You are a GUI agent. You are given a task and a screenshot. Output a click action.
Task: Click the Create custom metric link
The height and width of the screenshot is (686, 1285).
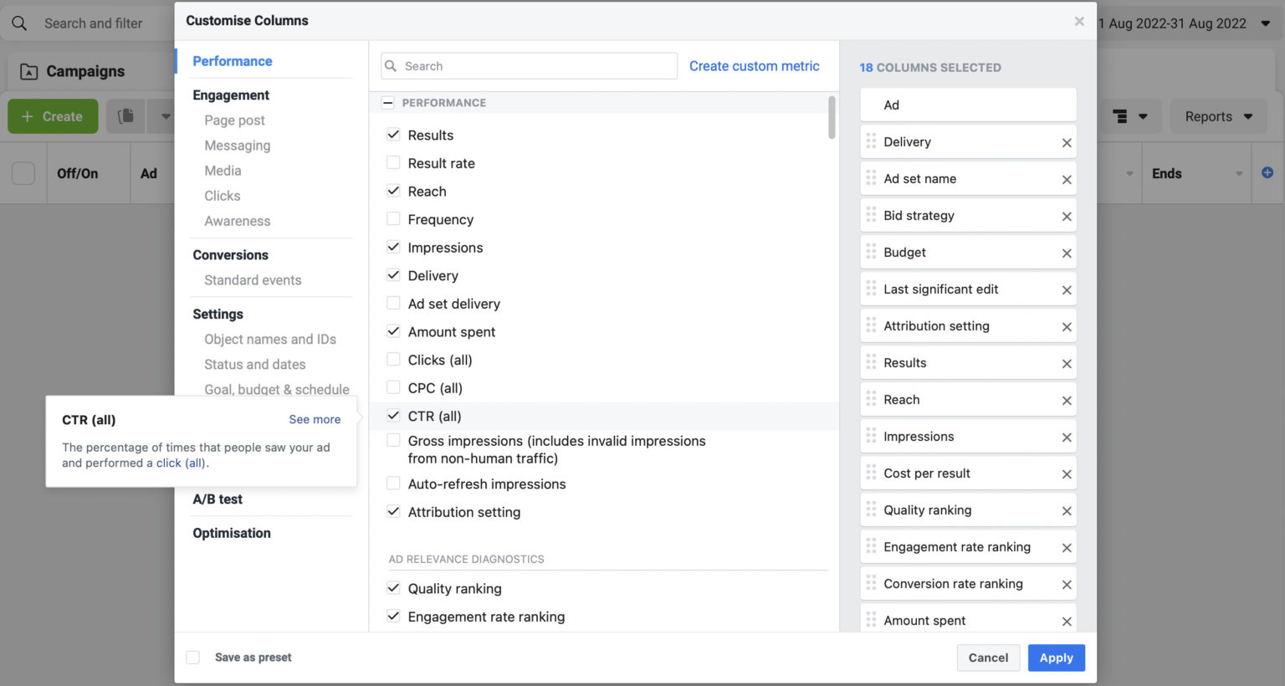[754, 65]
